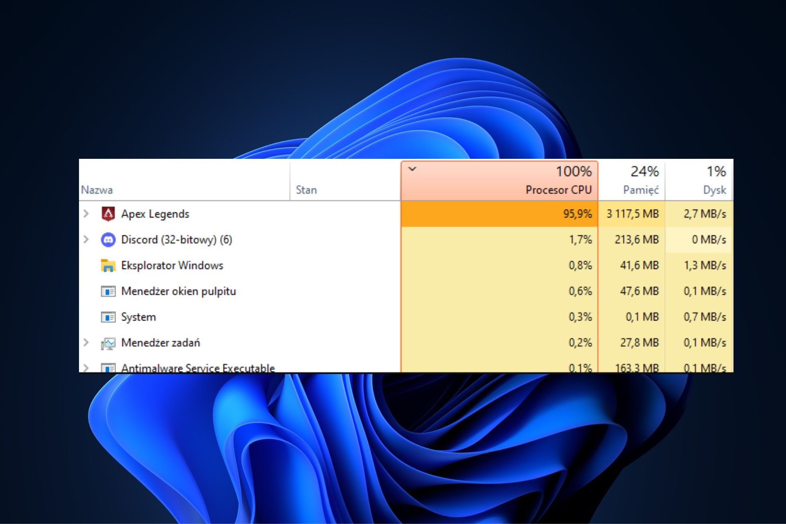The height and width of the screenshot is (524, 786).
Task: Click the 1,3 MB/s disk value
Action: (705, 265)
